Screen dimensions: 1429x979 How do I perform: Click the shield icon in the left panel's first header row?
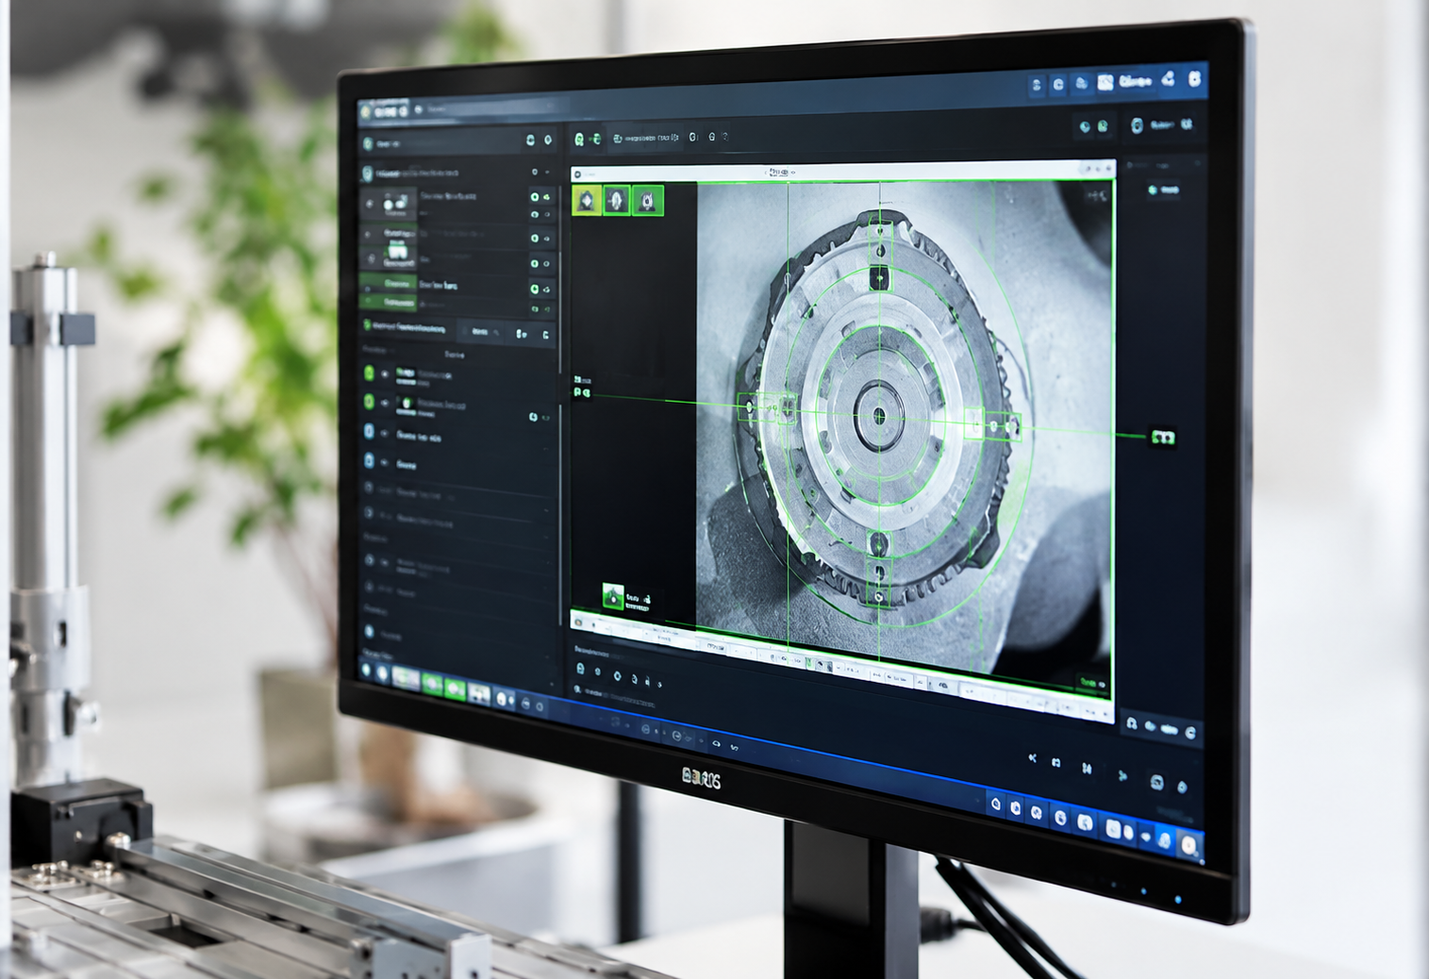tap(369, 143)
